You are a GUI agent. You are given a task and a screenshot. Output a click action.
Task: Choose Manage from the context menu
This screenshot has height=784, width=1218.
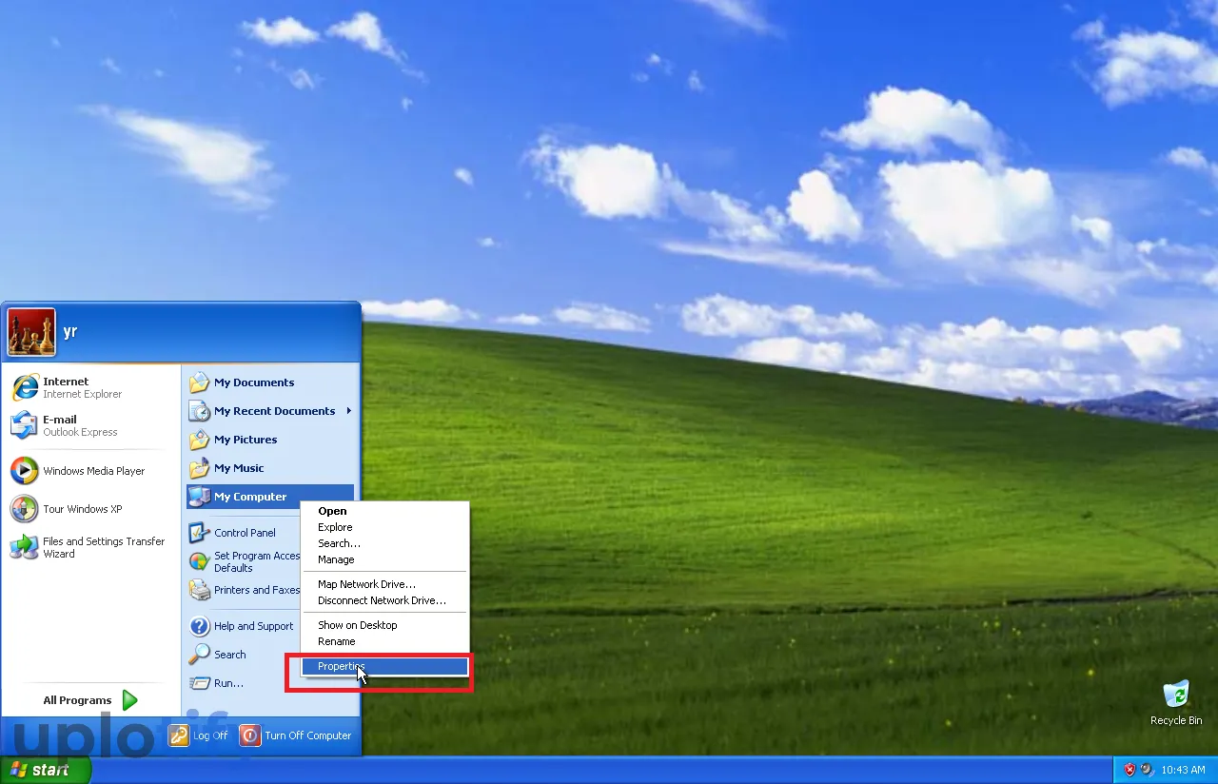pos(336,559)
